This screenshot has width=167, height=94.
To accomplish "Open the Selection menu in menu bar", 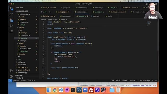I will click(27, 1).
